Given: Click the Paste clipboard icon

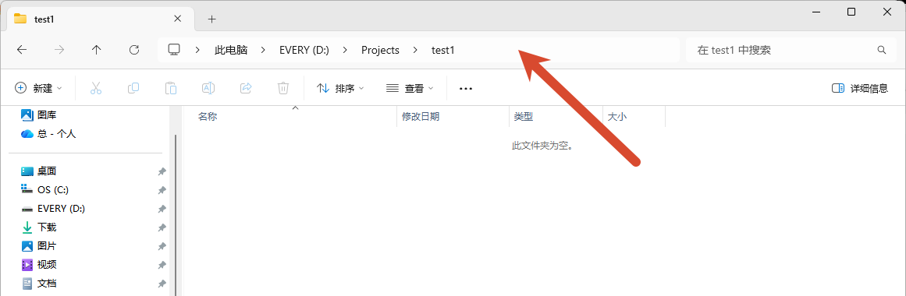Looking at the screenshot, I should (170, 88).
